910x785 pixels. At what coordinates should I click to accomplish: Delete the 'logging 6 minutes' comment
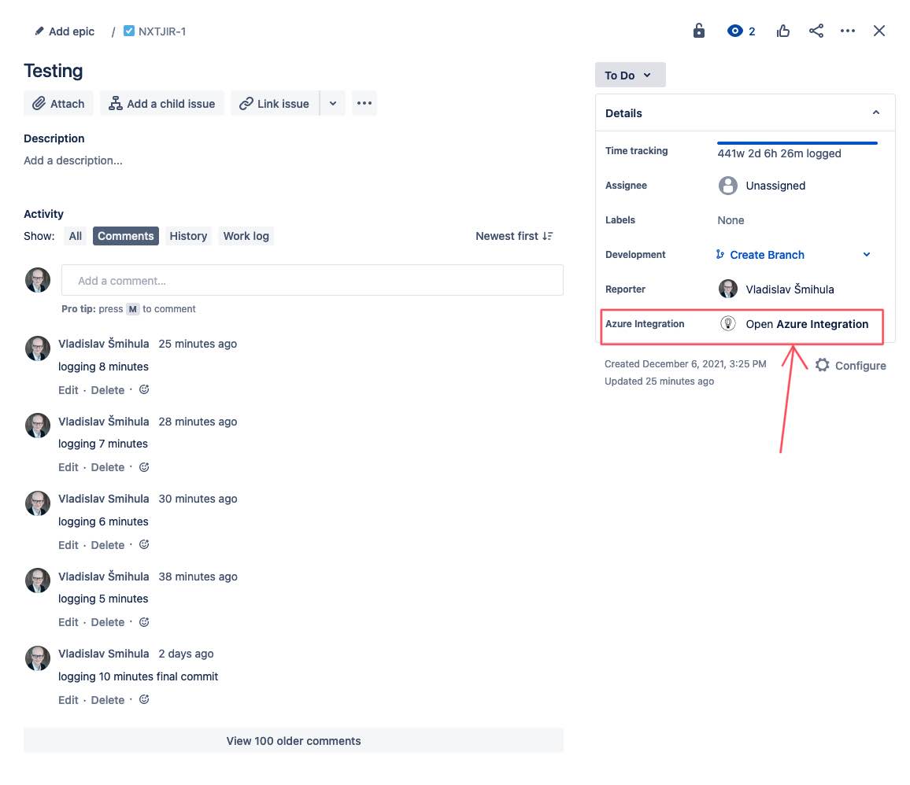coord(107,545)
